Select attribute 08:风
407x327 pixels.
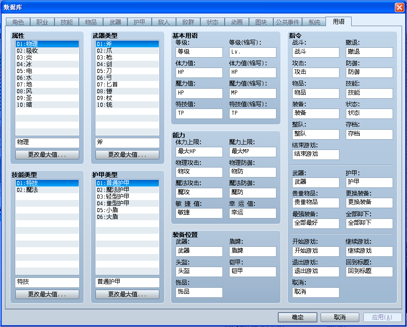(x=47, y=91)
